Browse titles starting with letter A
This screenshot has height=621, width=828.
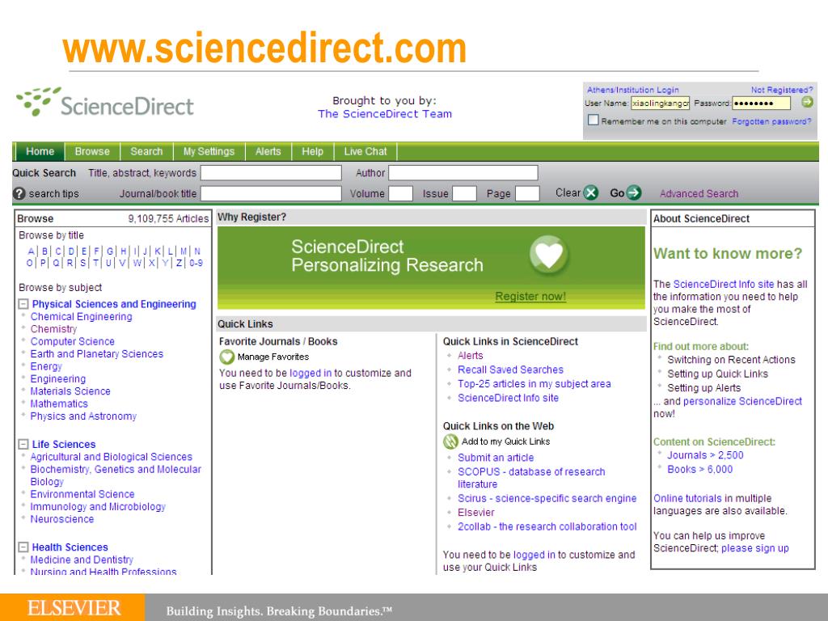pyautogui.click(x=32, y=251)
